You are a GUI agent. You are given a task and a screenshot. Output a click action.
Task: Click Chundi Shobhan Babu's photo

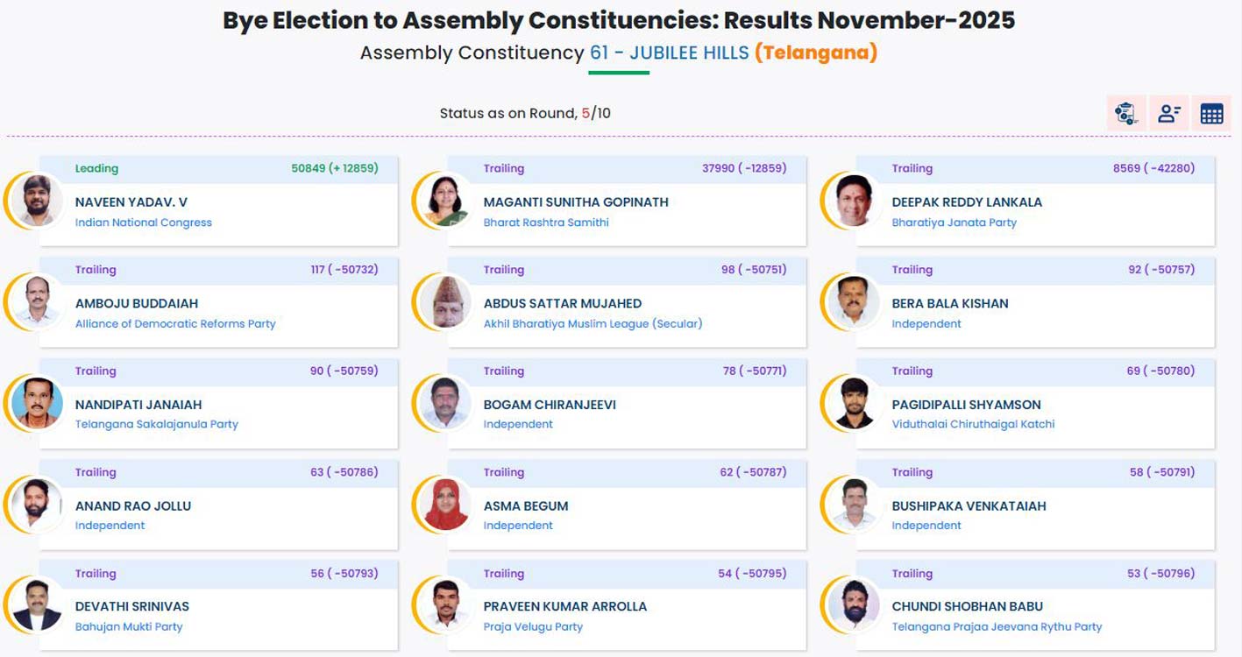[x=851, y=604]
